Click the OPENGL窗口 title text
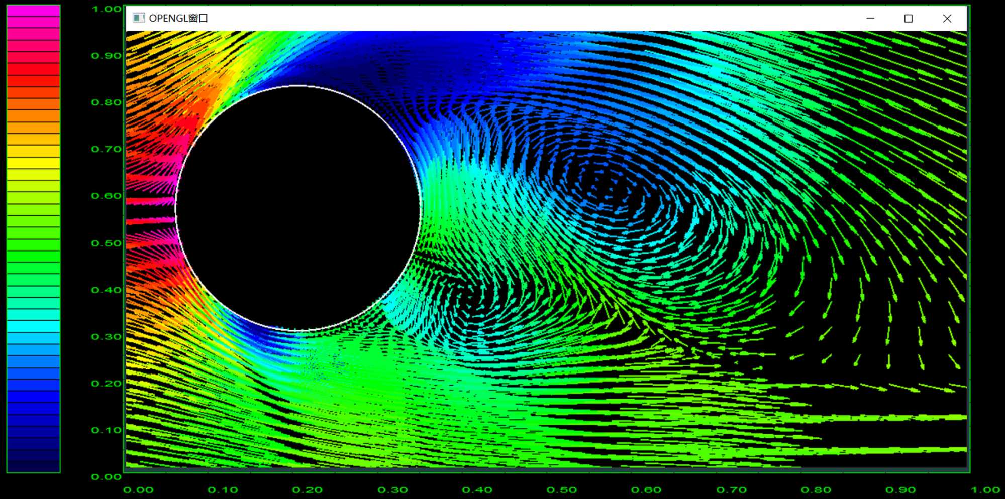 click(178, 18)
